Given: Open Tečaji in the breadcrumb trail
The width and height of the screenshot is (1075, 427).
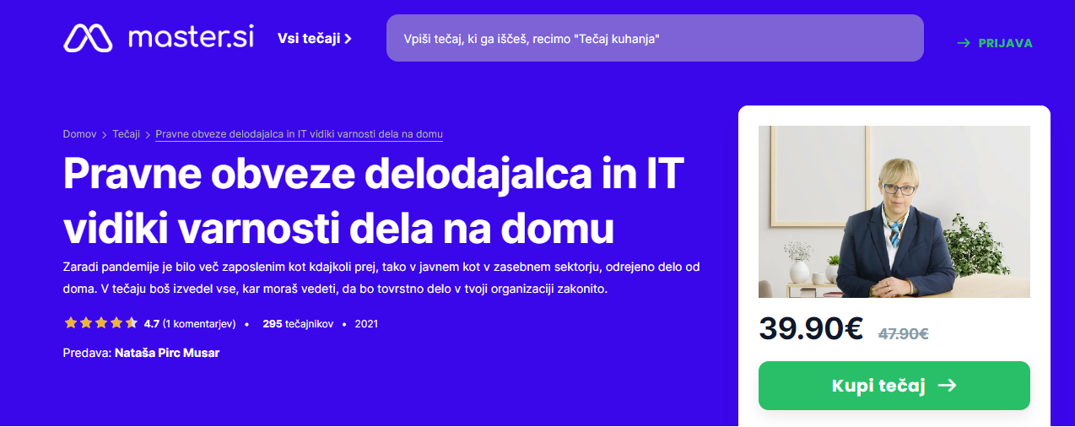Looking at the screenshot, I should (x=126, y=134).
